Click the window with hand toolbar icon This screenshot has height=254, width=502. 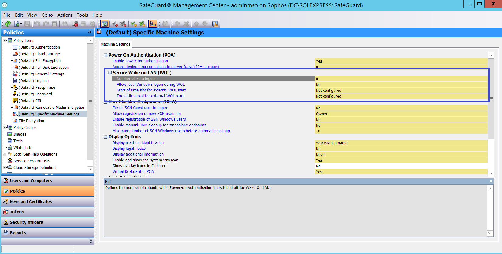[215, 24]
